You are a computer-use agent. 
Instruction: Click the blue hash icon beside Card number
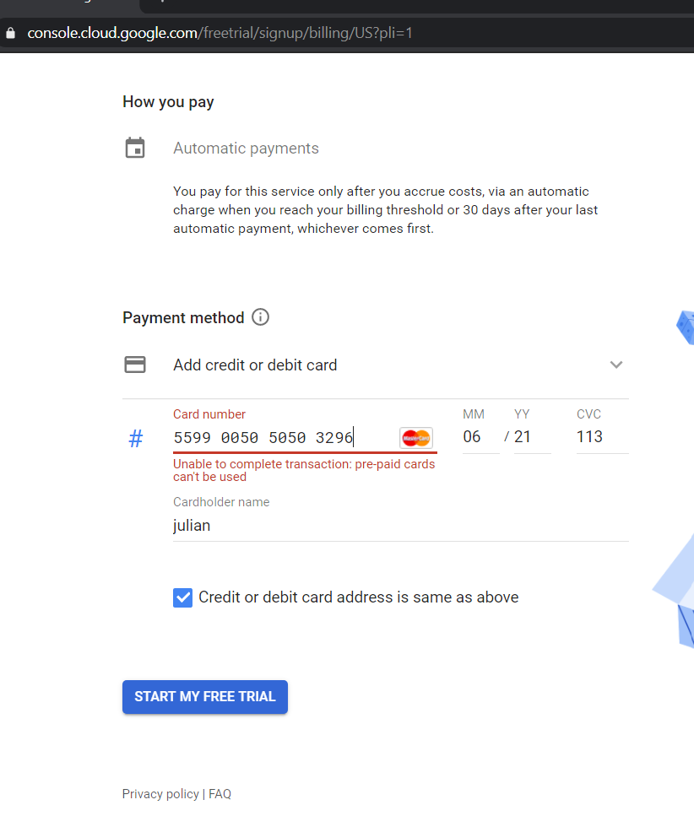(x=135, y=438)
